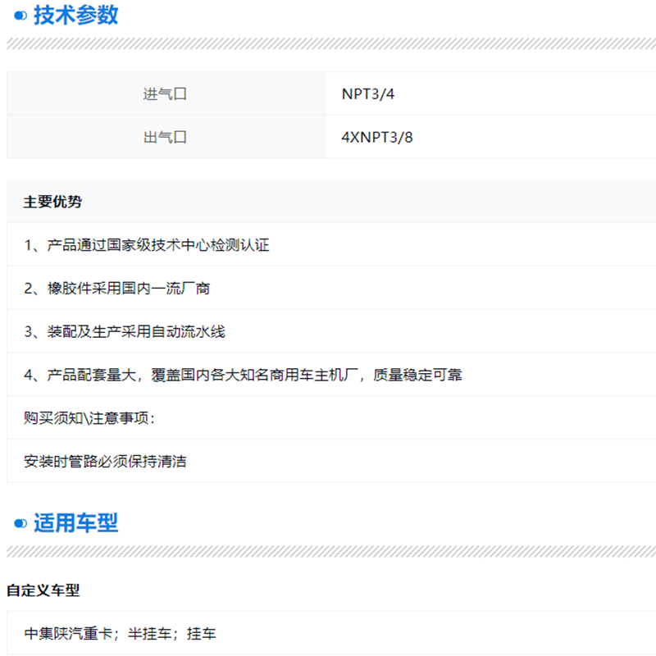
Task: Select the 适用车型 section heading
Action: 75,523
